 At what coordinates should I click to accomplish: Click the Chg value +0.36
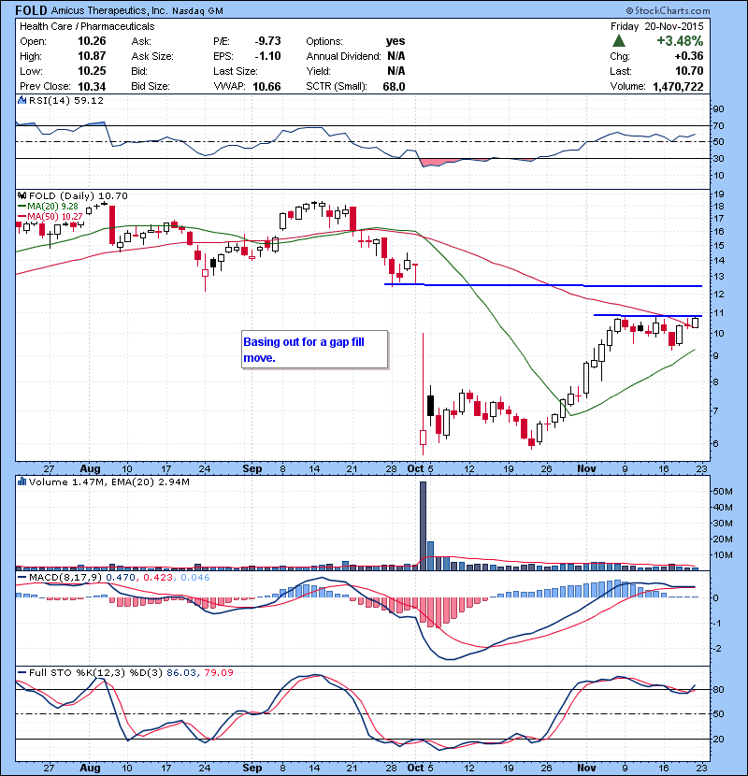click(x=689, y=56)
